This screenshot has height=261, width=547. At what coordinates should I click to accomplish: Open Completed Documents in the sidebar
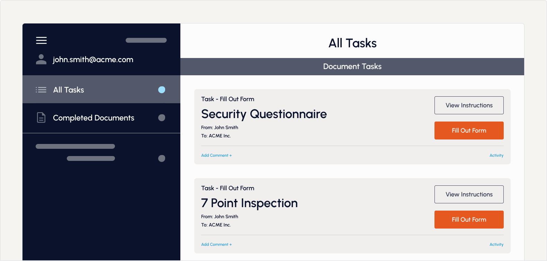coord(101,118)
